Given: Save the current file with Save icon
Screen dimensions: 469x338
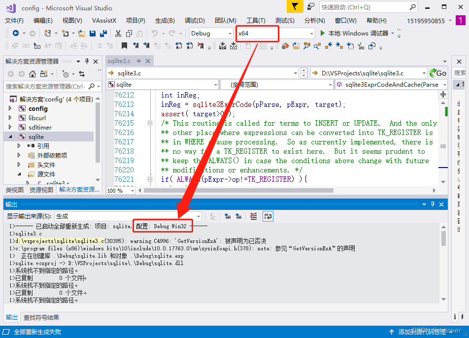Looking at the screenshot, I should click(x=93, y=33).
